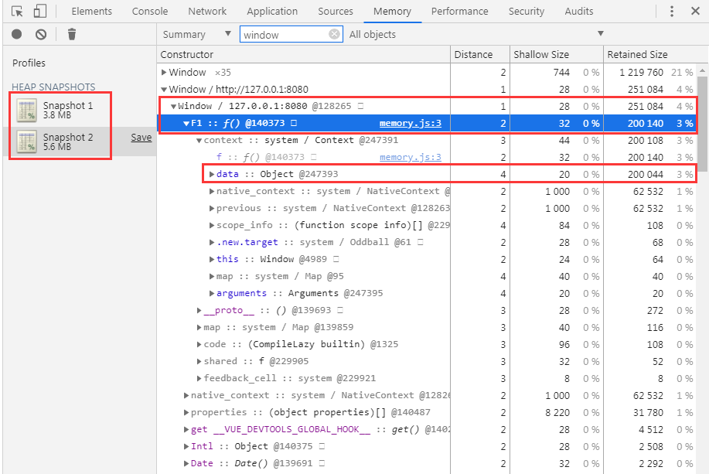This screenshot has height=474, width=709.
Task: Click the trash collect garbage icon
Action: [x=72, y=34]
